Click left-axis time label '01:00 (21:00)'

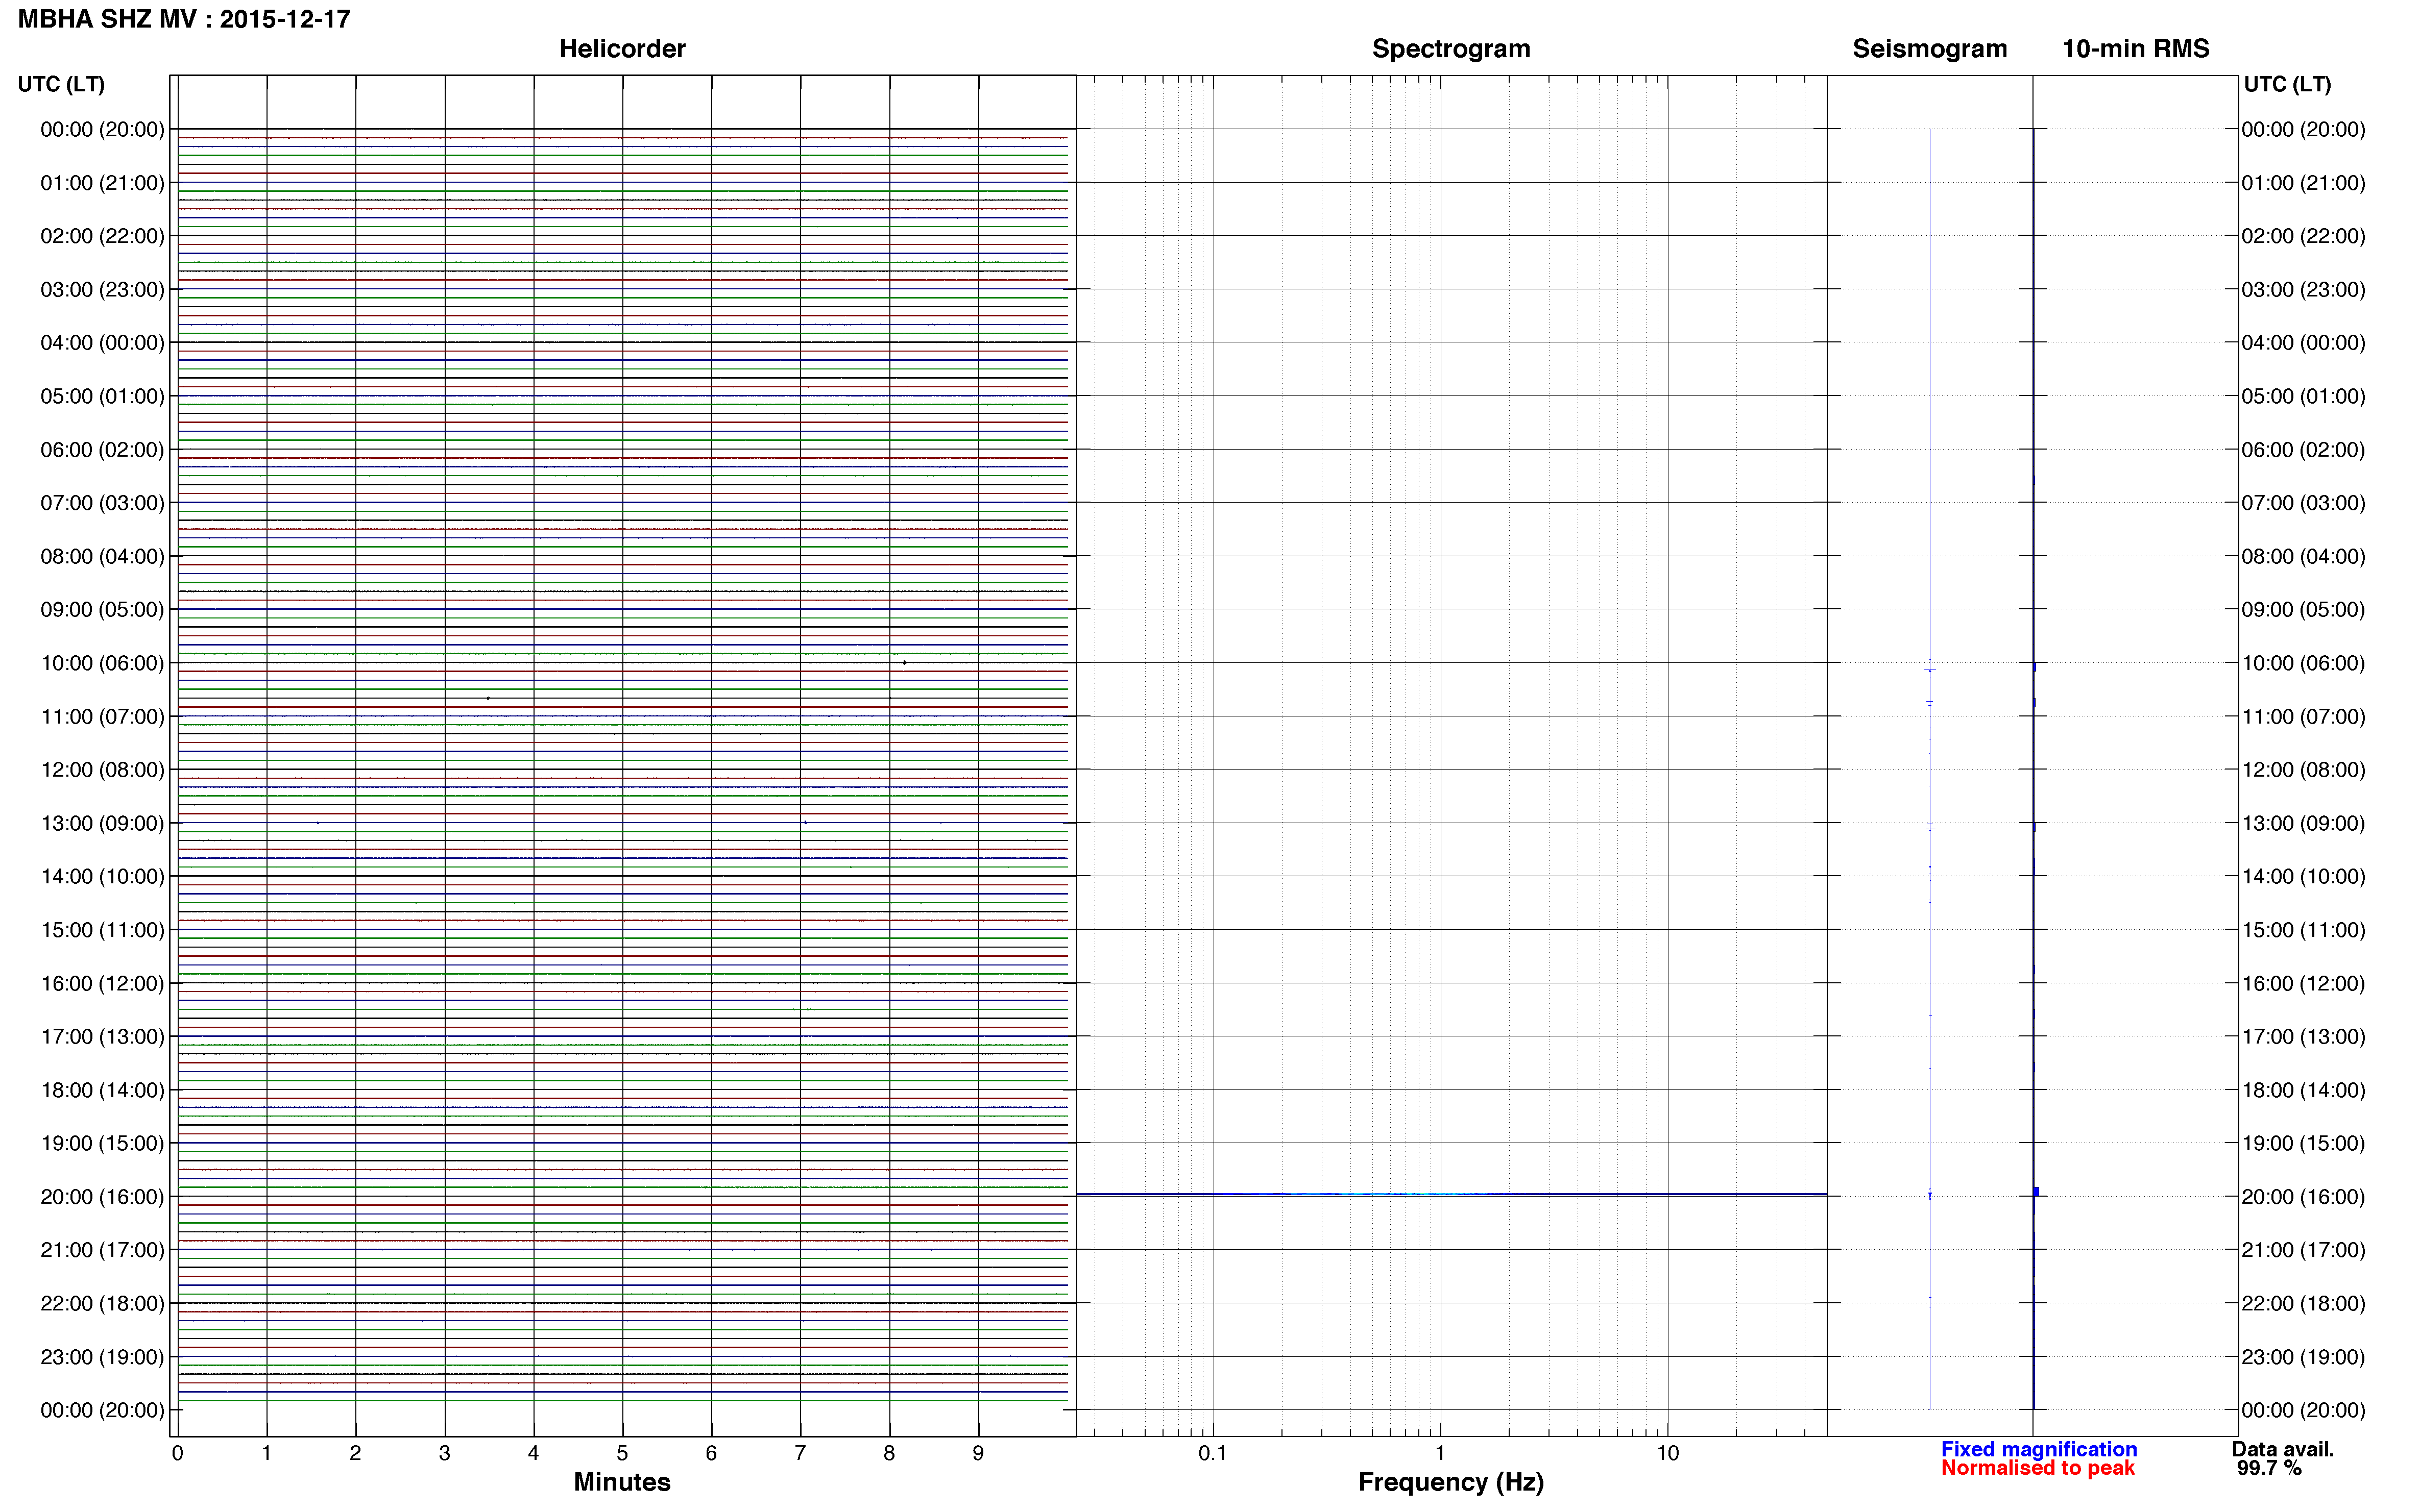click(x=102, y=183)
